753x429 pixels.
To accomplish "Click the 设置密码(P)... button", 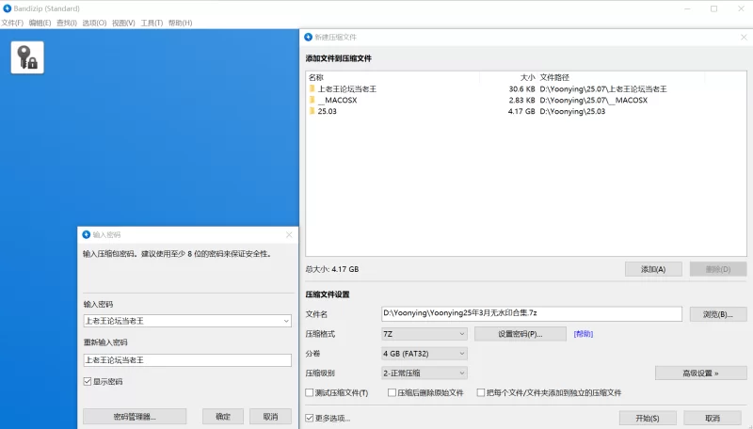I will (521, 334).
